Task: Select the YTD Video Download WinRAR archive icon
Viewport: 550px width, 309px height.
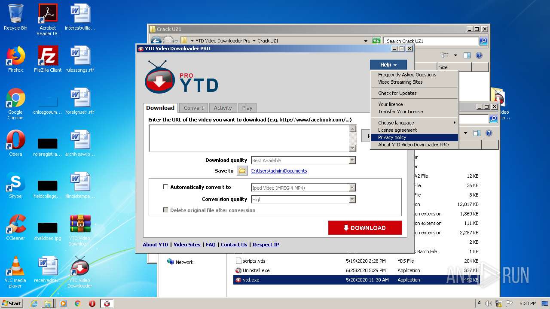Action: 80,230
